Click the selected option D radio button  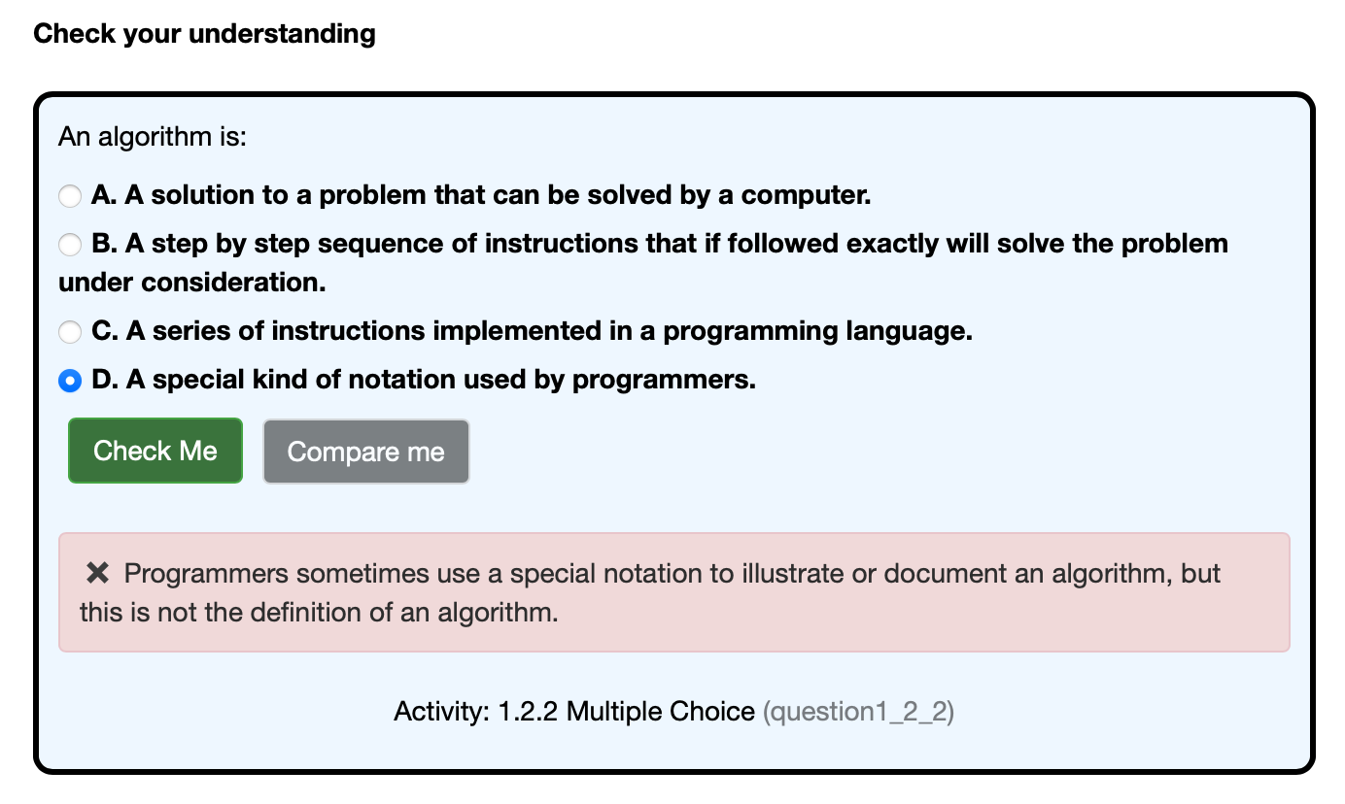70,382
